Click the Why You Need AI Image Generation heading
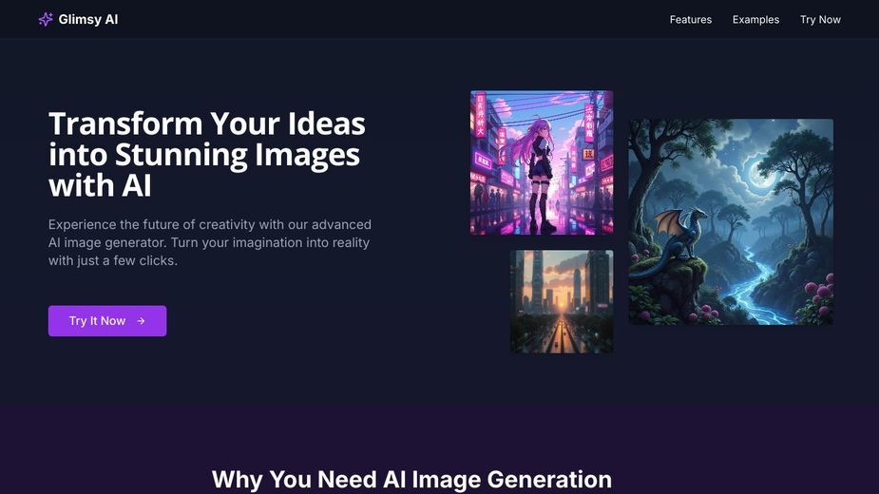This screenshot has width=879, height=494. click(x=411, y=480)
